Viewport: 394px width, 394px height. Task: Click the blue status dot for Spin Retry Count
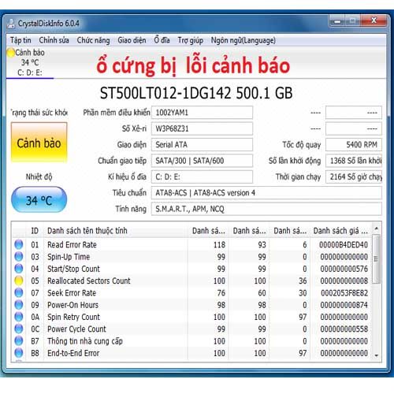pos(19,317)
